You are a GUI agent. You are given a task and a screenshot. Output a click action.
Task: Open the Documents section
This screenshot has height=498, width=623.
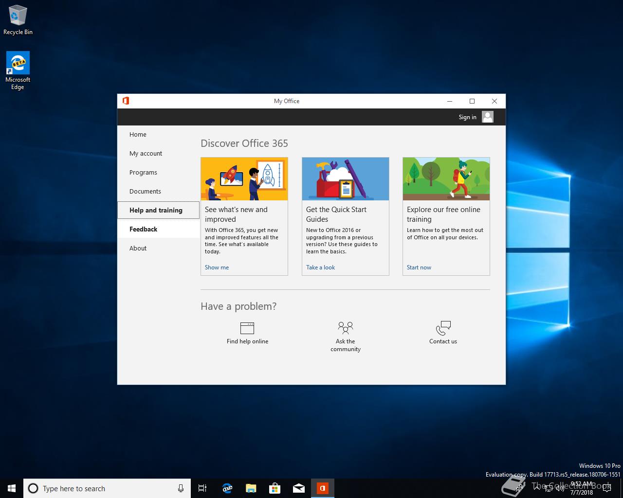158,192
